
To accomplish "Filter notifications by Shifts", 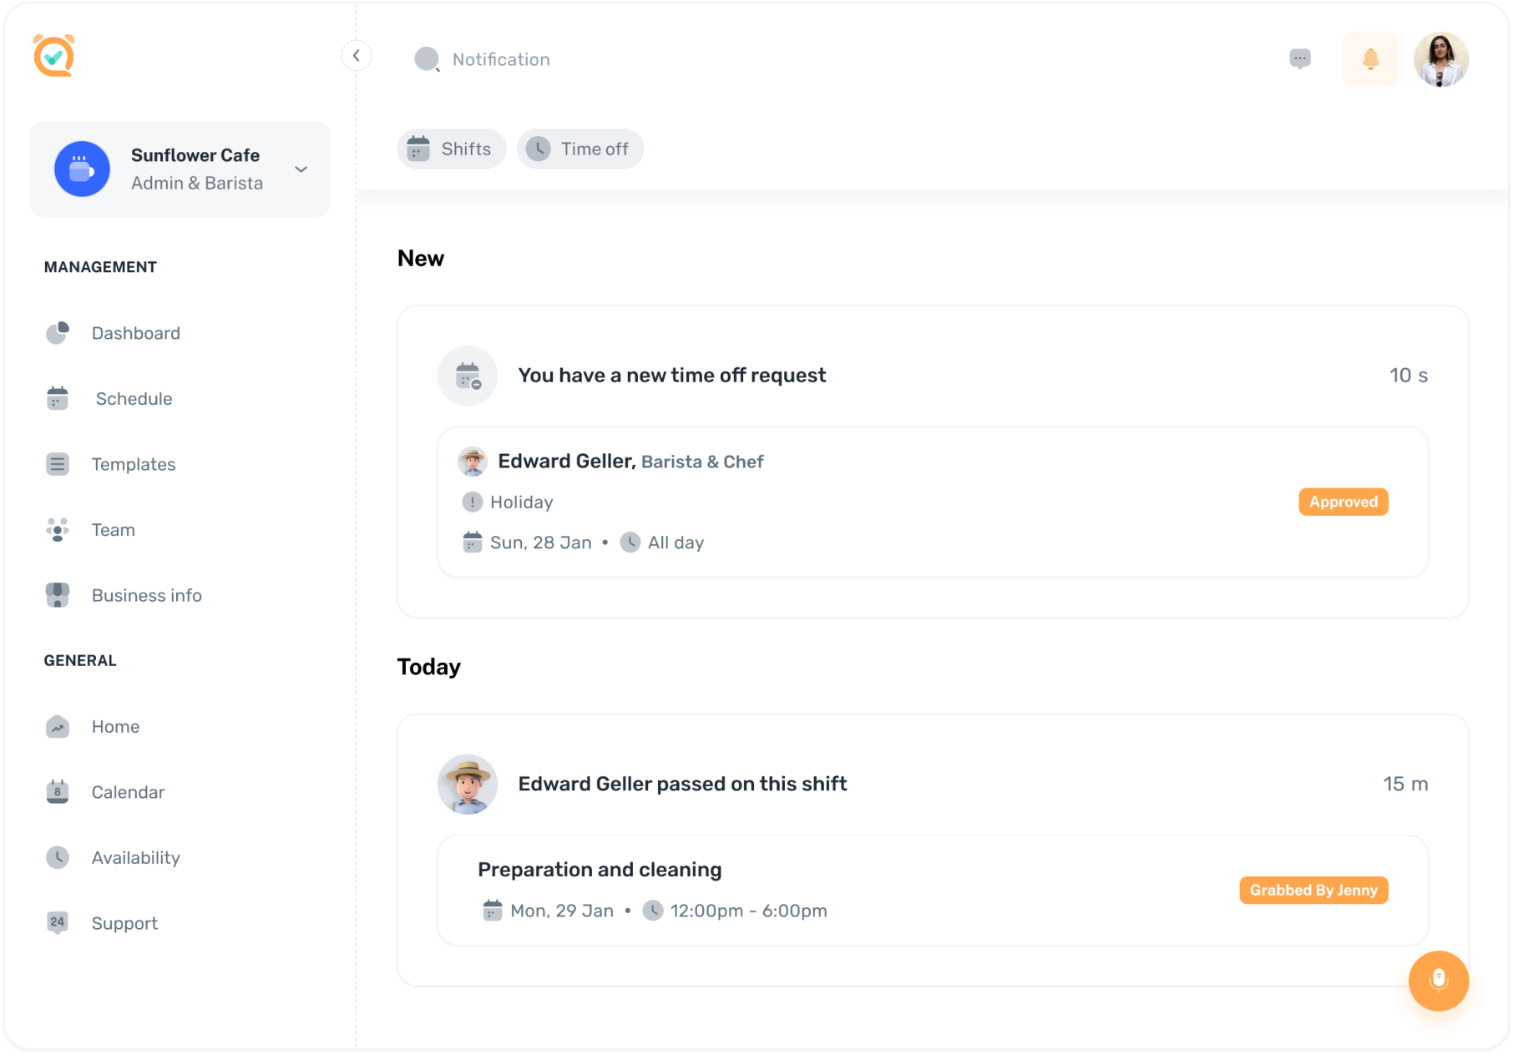I will [451, 149].
